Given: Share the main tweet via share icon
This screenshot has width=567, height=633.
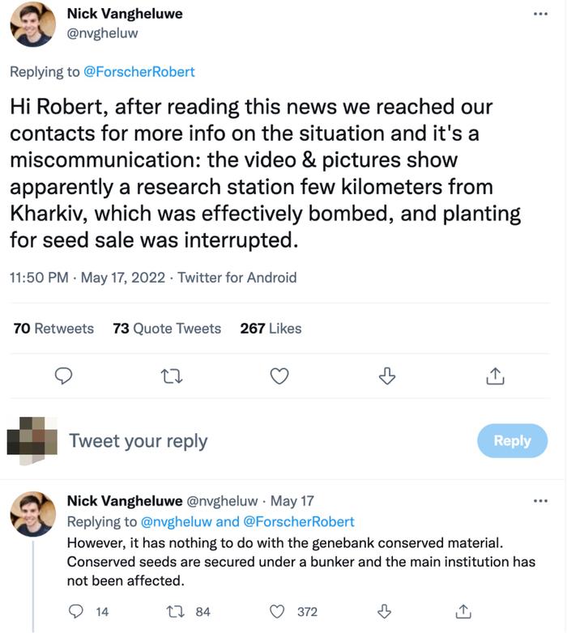Looking at the screenshot, I should (495, 376).
